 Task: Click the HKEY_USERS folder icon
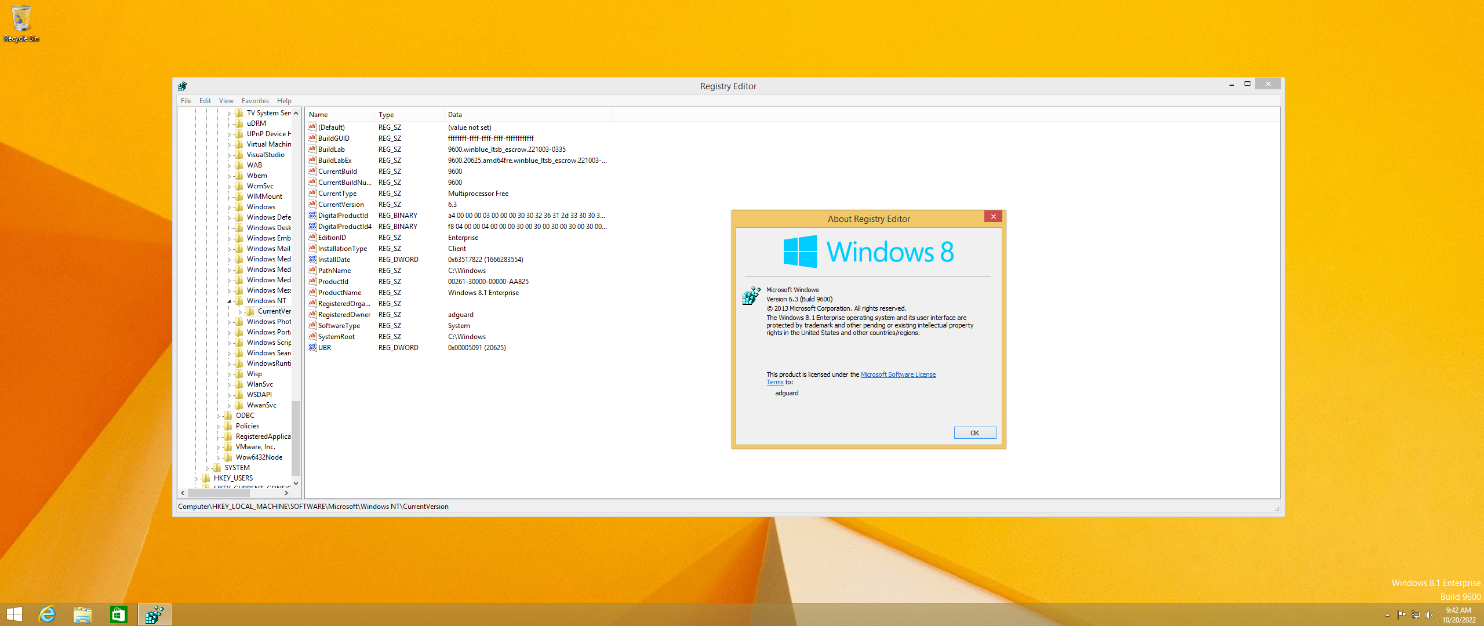[x=206, y=478]
